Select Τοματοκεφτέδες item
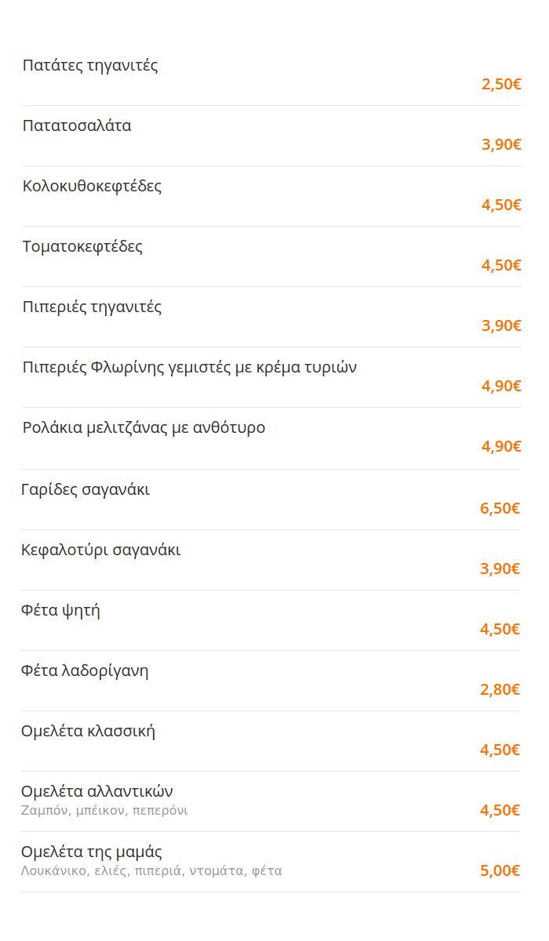This screenshot has width=549, height=941. tap(271, 256)
